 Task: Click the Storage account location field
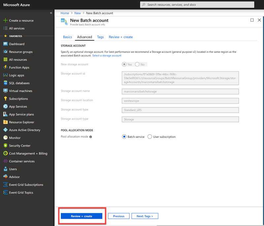click(180, 101)
